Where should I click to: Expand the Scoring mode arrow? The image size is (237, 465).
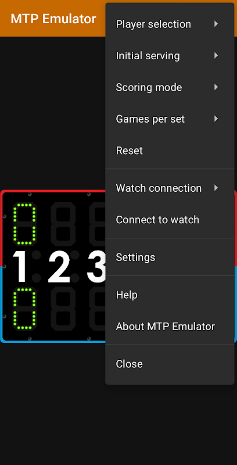point(216,87)
